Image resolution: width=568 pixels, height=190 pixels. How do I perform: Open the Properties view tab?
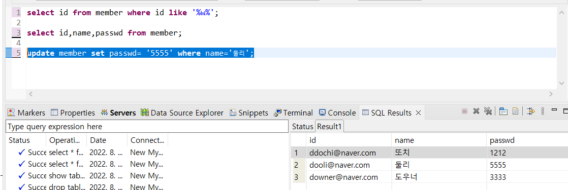tap(73, 112)
